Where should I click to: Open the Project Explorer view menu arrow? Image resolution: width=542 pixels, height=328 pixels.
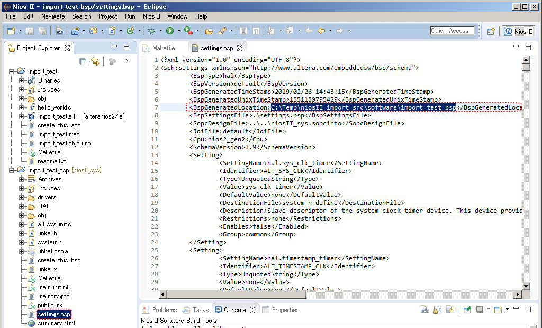(128, 61)
